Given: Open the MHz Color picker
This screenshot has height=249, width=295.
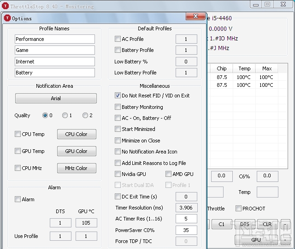Looking at the screenshot, I should tap(76, 168).
